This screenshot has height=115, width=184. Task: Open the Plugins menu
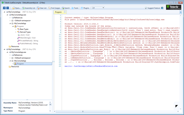click(x=85, y=8)
